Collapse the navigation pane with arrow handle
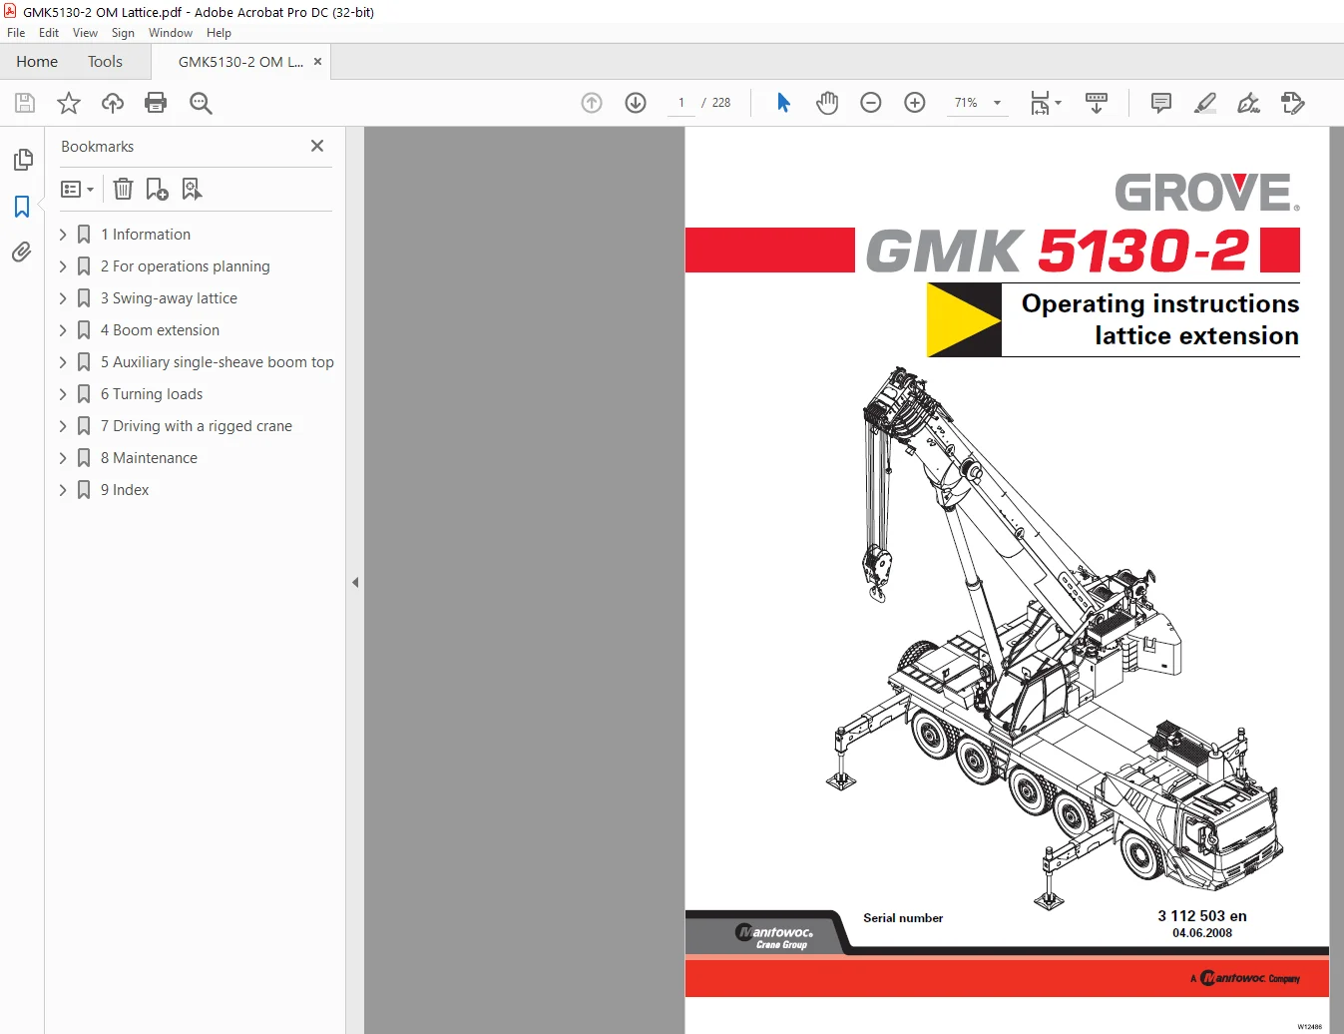The image size is (1344, 1034). click(355, 582)
